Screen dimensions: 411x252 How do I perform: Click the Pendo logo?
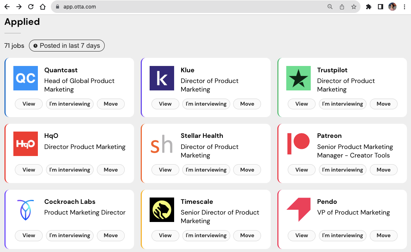[x=298, y=210]
